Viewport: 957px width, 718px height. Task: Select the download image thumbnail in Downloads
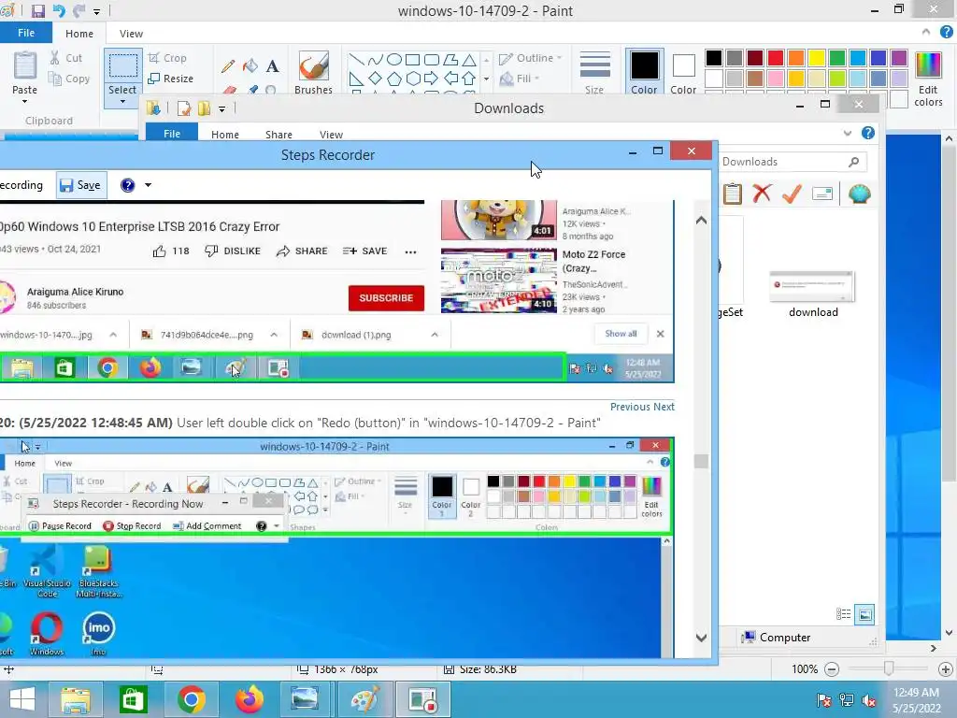[x=812, y=287]
